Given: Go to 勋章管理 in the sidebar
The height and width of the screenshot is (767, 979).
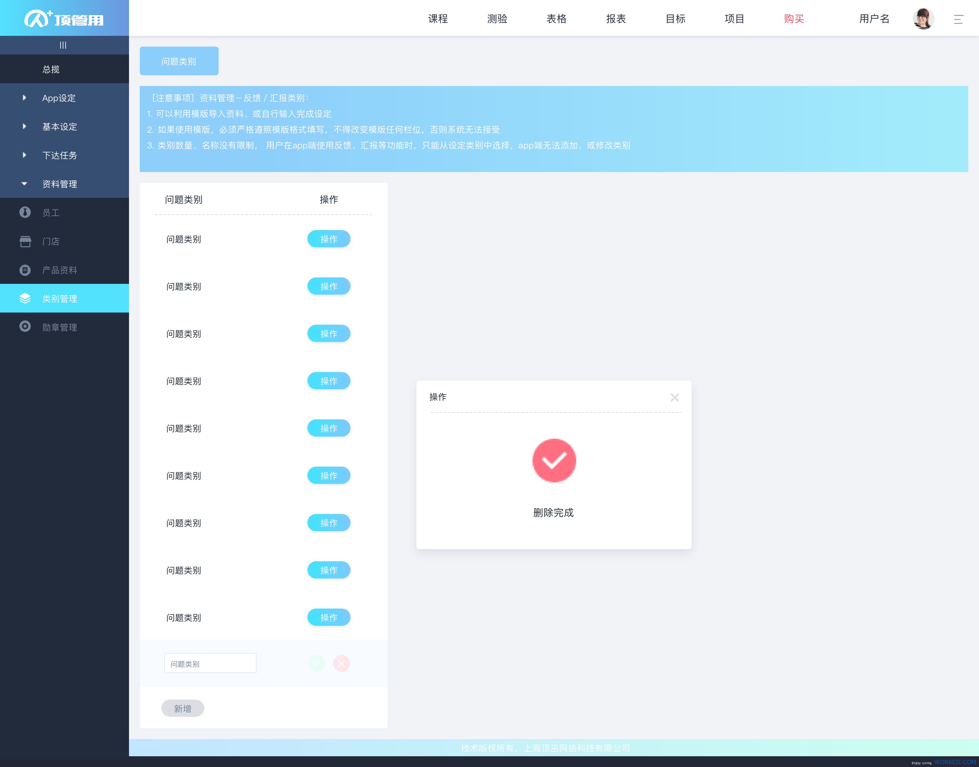Looking at the screenshot, I should tap(65, 327).
